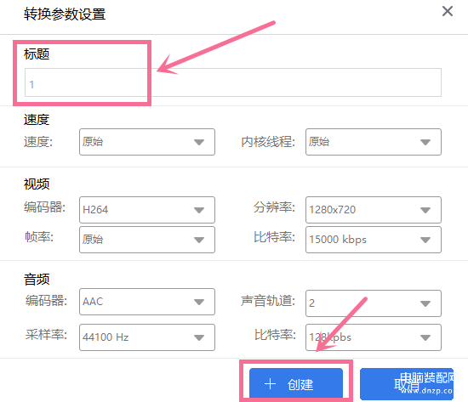Open the 采样率 44100 Hz dropdown
Screen dimensions: 468x402
tap(147, 337)
